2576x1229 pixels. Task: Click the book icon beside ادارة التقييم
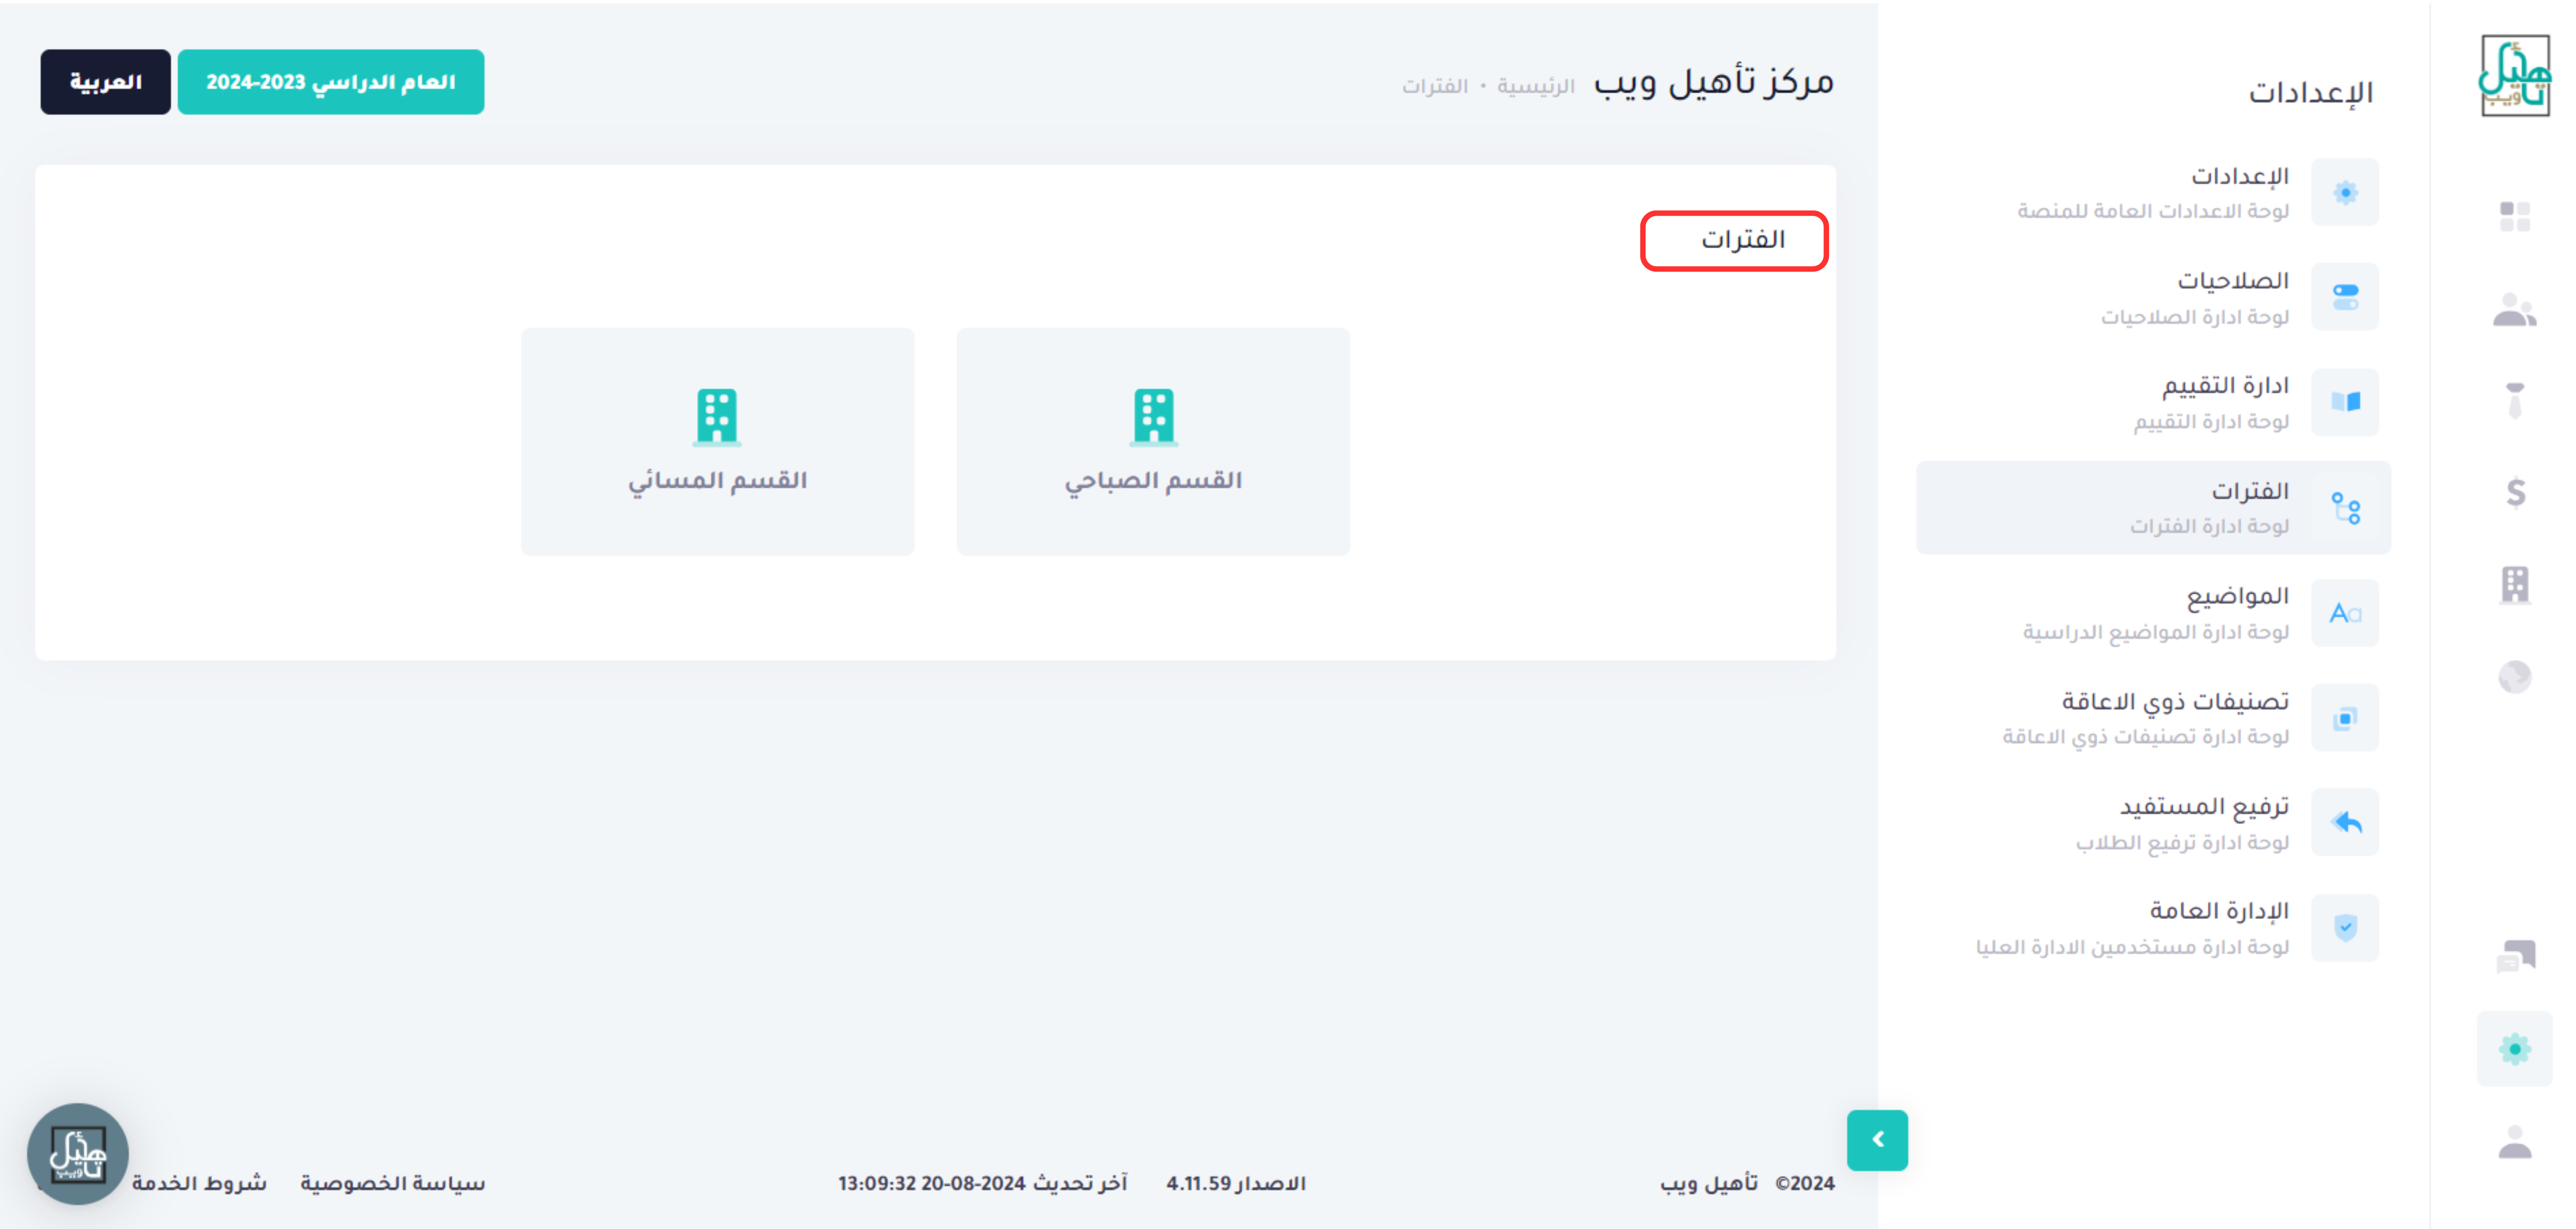[2345, 402]
